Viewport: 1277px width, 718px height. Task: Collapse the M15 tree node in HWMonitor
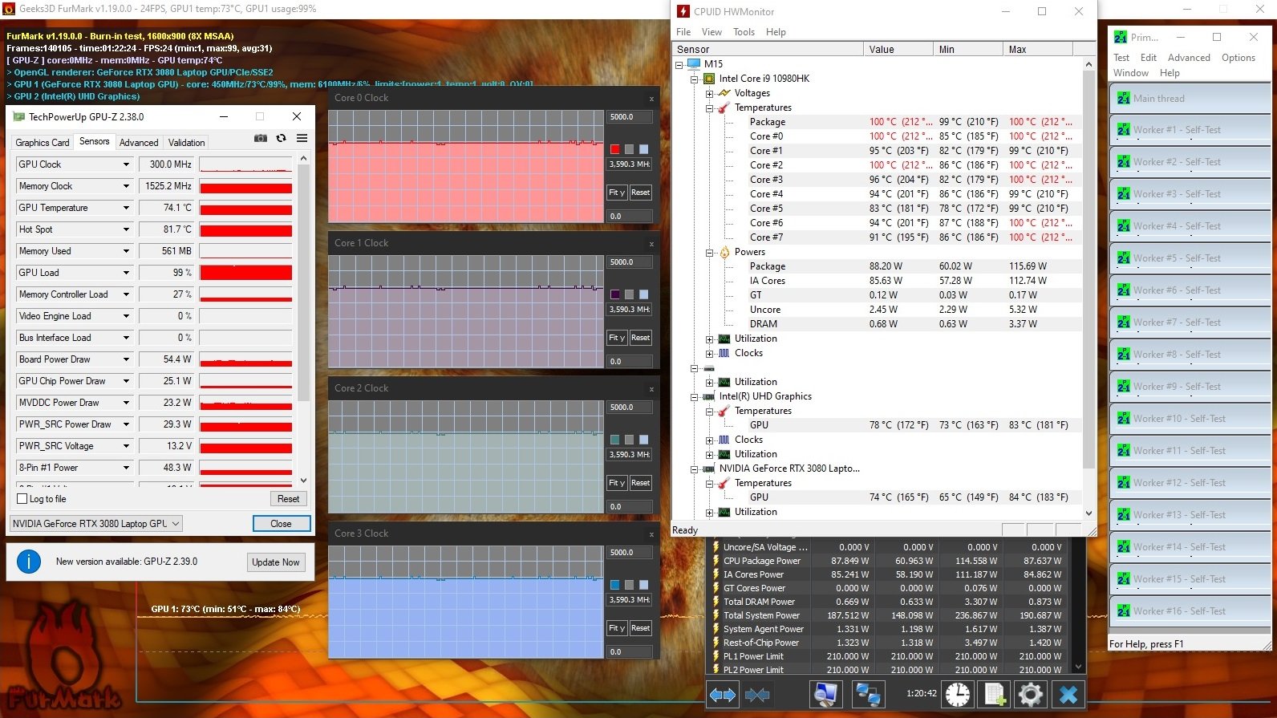(679, 64)
